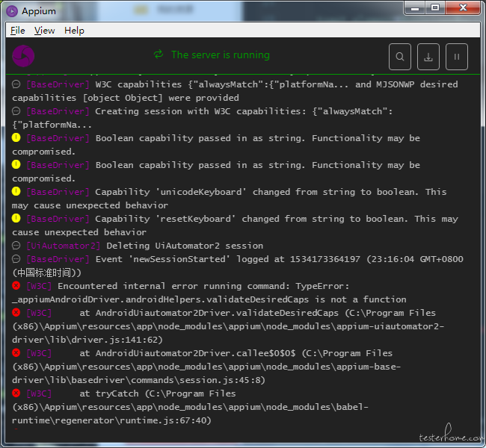Click '[W3C]' tag on 'Encountered internal error' line
Image resolution: width=486 pixels, height=448 pixels.
pos(39,286)
